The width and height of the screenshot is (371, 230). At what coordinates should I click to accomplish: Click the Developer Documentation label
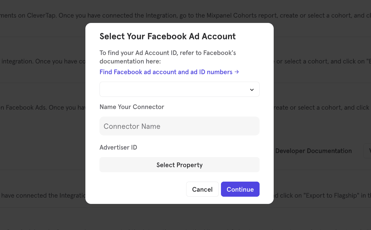(x=313, y=151)
